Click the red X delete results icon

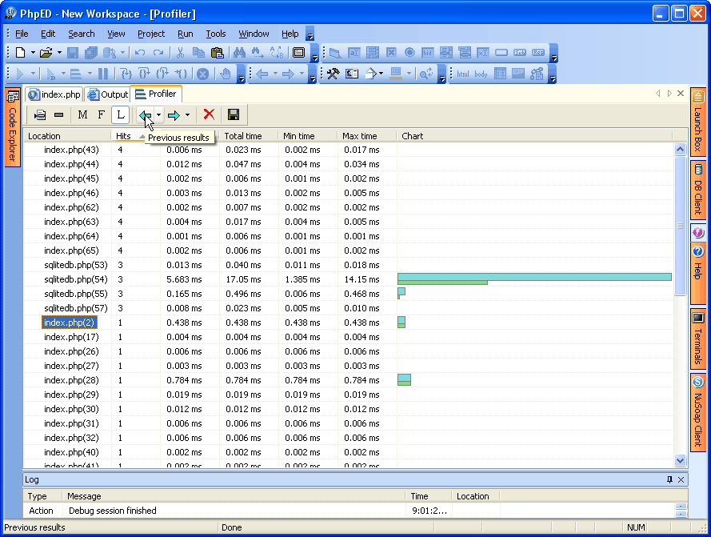209,115
